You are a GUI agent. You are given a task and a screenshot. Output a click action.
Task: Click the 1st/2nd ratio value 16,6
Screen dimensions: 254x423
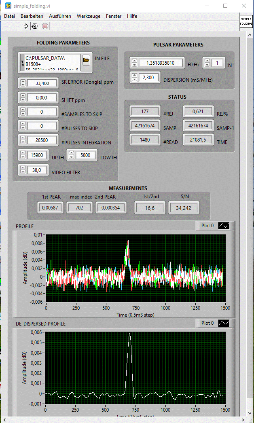[149, 207]
